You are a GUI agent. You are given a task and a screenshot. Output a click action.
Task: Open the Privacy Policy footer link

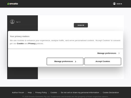[41, 93]
